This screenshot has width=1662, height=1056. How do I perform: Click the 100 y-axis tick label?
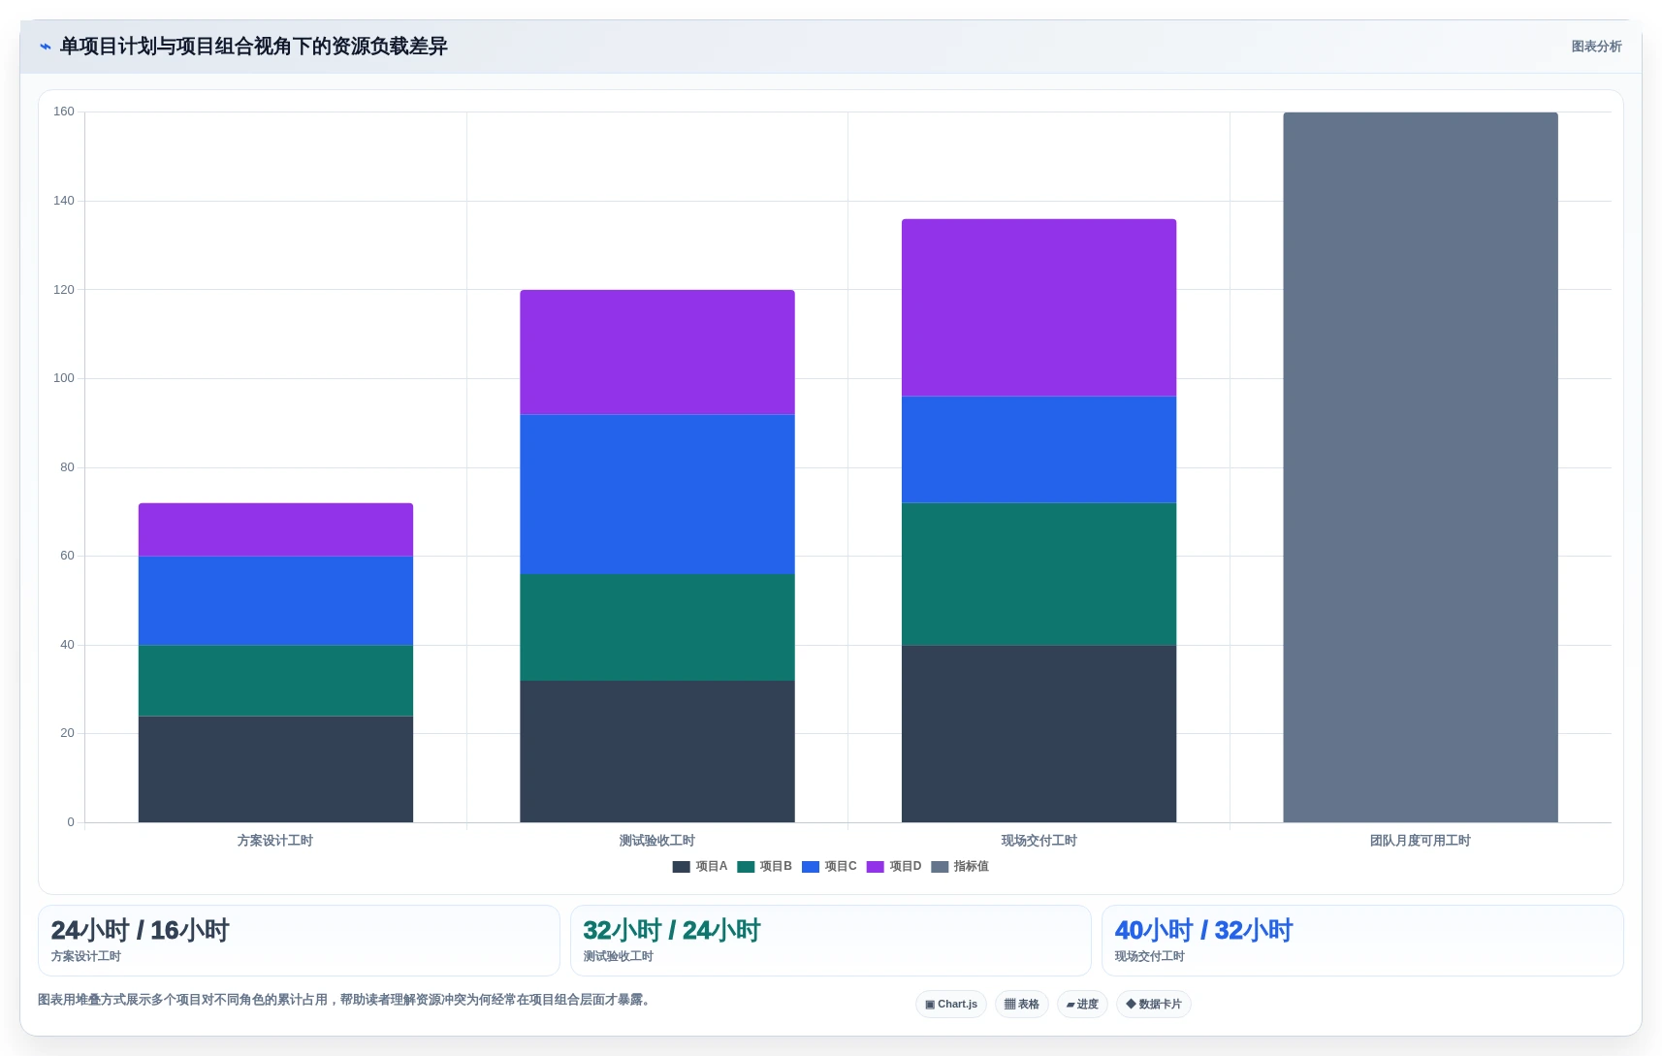point(64,378)
